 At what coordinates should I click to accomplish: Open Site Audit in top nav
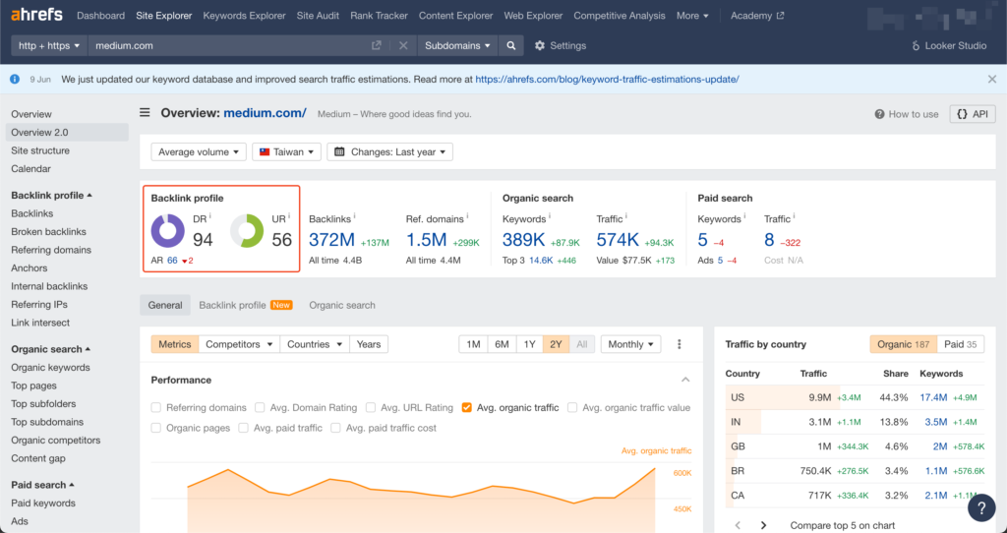318,16
